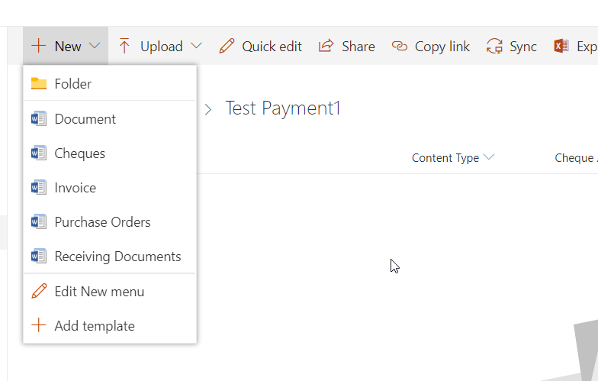Click the Upload button label
Viewport: 598px width, 381px height.
162,47
